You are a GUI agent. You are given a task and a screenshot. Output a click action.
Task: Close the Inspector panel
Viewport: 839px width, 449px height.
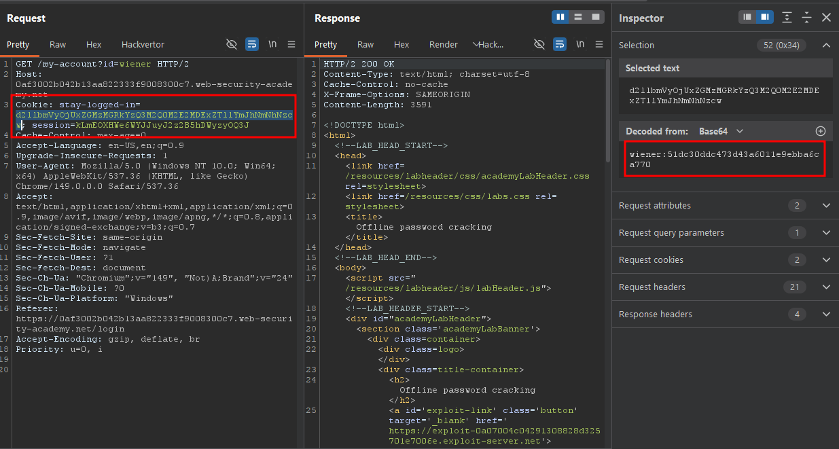click(826, 18)
